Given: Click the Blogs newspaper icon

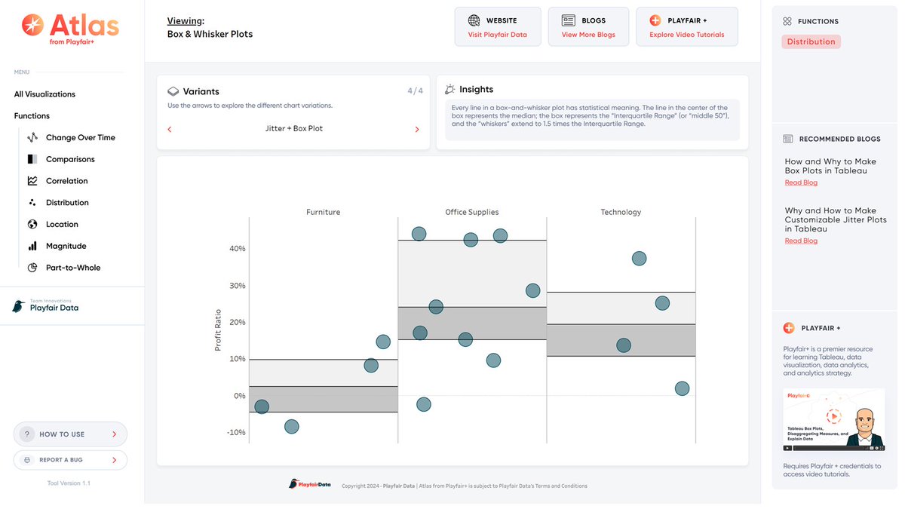Looking at the screenshot, I should coord(569,20).
